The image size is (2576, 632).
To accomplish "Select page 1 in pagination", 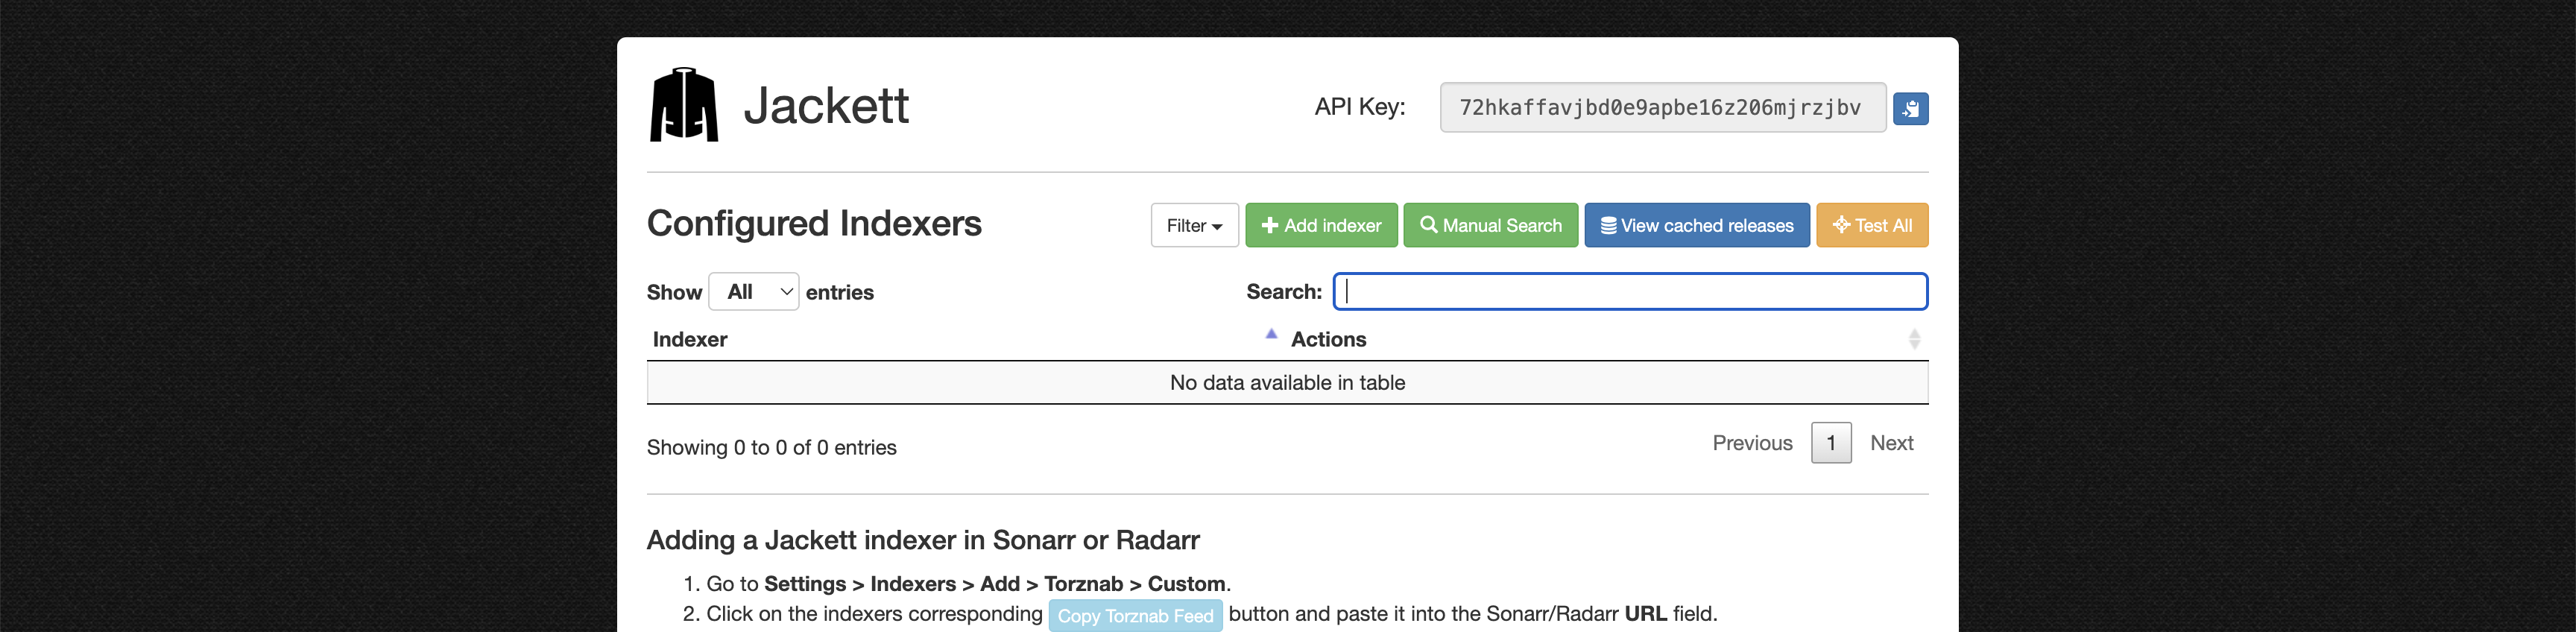I will [x=1831, y=443].
